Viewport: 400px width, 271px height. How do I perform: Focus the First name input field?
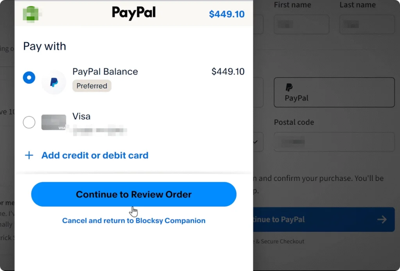tap(302, 25)
